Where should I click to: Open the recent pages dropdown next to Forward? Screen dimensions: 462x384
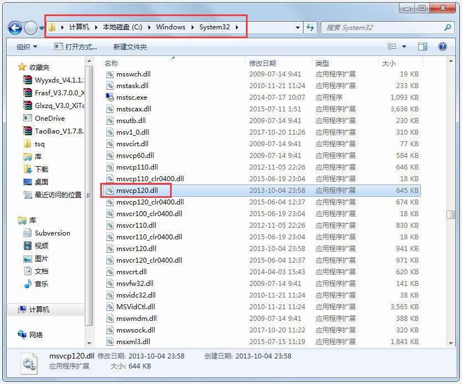pos(42,28)
